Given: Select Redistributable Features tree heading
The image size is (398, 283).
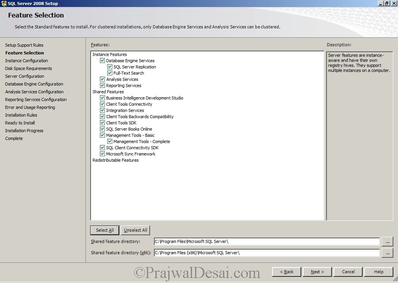Looking at the screenshot, I should pyautogui.click(x=115, y=160).
